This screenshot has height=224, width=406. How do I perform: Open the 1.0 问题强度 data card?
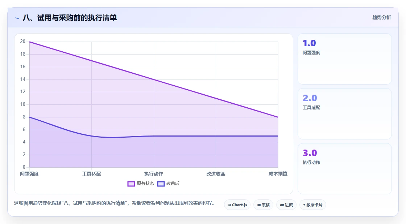click(x=345, y=59)
